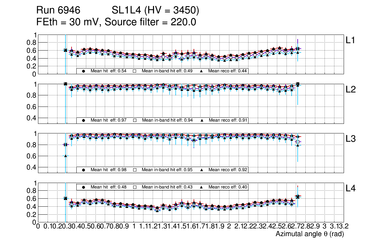382x247 pixels.
Task: Select the filled circle marker in L2 legend
Action: (84, 120)
